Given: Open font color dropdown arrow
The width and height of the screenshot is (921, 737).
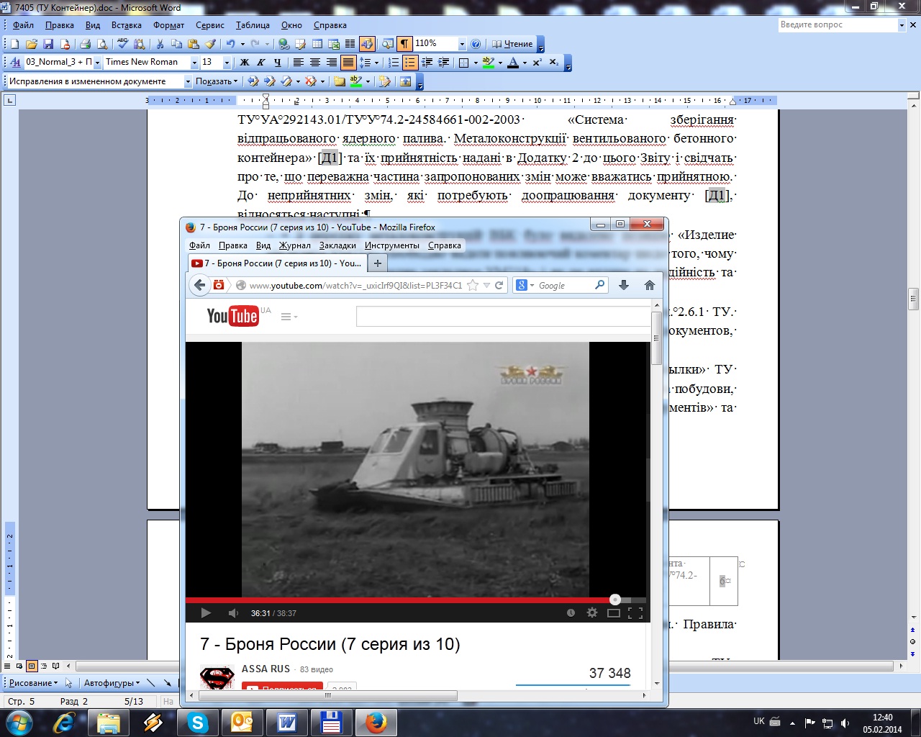Looking at the screenshot, I should (x=525, y=63).
